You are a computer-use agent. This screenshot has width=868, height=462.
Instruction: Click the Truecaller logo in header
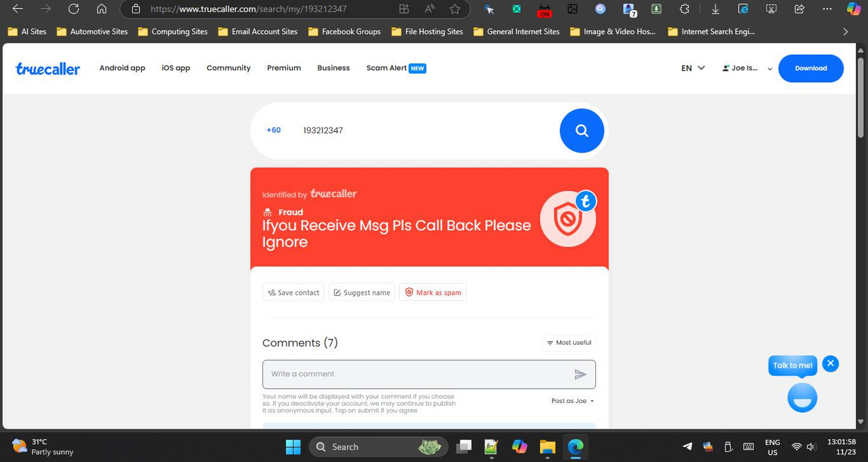point(47,68)
